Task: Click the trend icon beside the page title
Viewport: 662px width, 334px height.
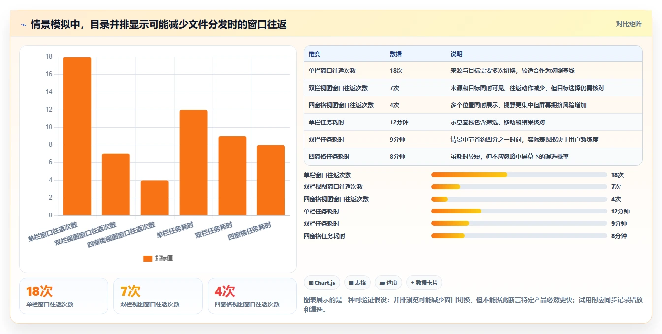Action: point(23,25)
